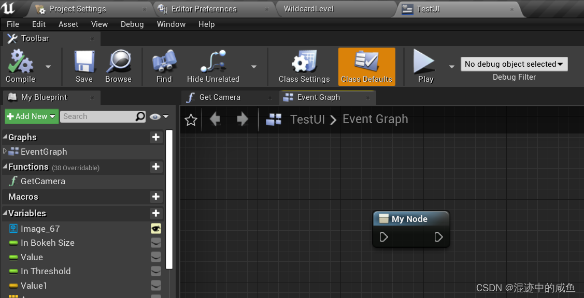Screen dimensions: 584x298
Task: Toggle visibility of Image_67 variable
Action: (x=156, y=228)
